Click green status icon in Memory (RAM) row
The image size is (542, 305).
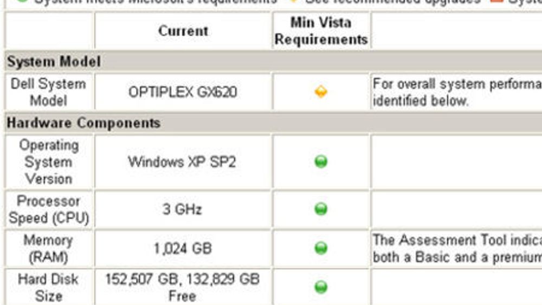321,248
